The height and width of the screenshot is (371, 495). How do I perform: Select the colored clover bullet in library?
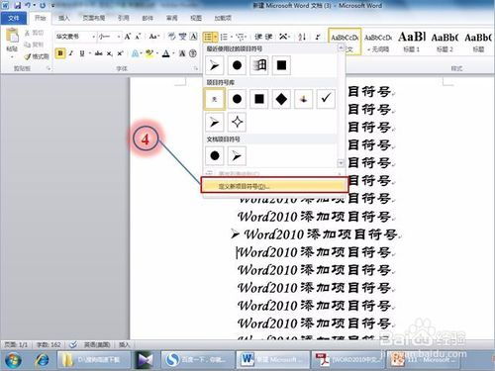click(x=304, y=99)
